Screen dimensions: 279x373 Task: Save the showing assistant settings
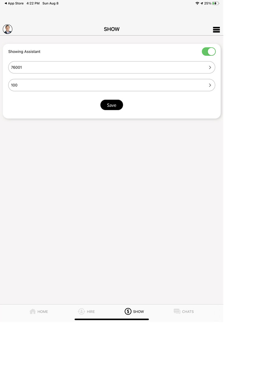112,105
